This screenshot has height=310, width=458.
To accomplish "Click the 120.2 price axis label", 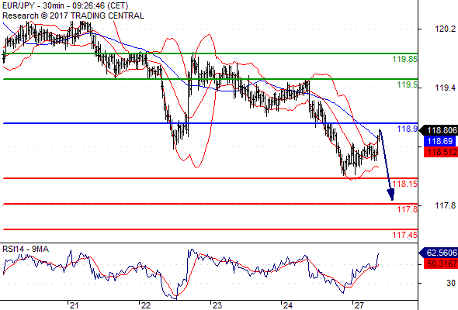I will click(x=445, y=29).
